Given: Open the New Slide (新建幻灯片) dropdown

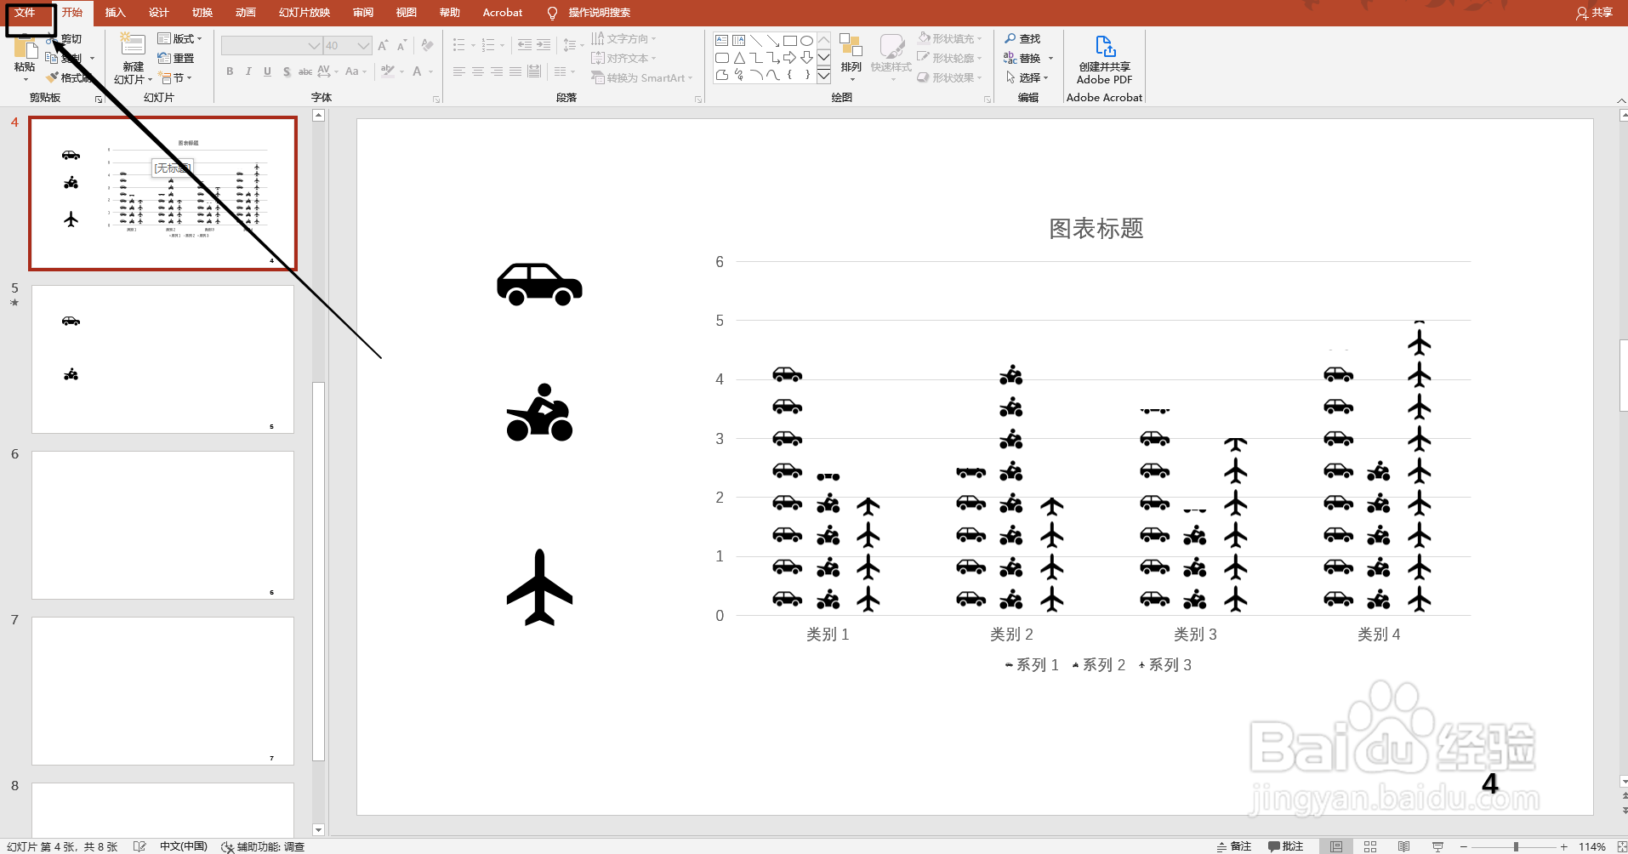Looking at the screenshot, I should tap(150, 79).
